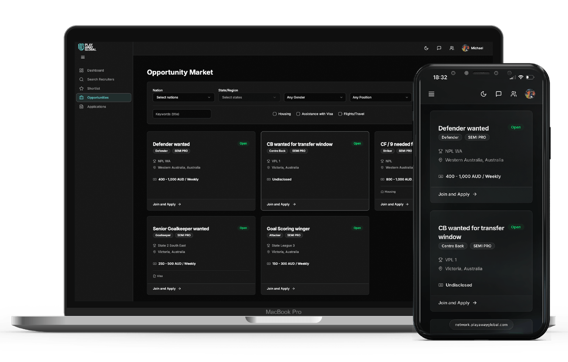
Task: Tap Undisclosed salary text on phone
Action: [x=459, y=285]
